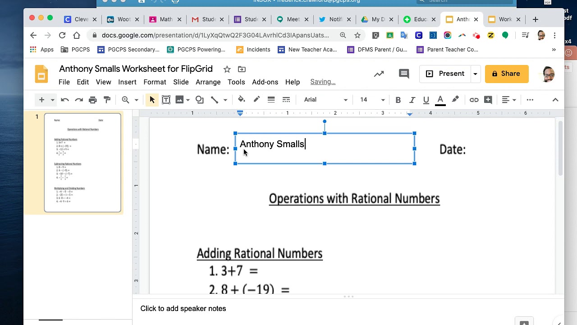Open insert image dropdown arrow
Screen dimensions: 577x325
[188, 100]
